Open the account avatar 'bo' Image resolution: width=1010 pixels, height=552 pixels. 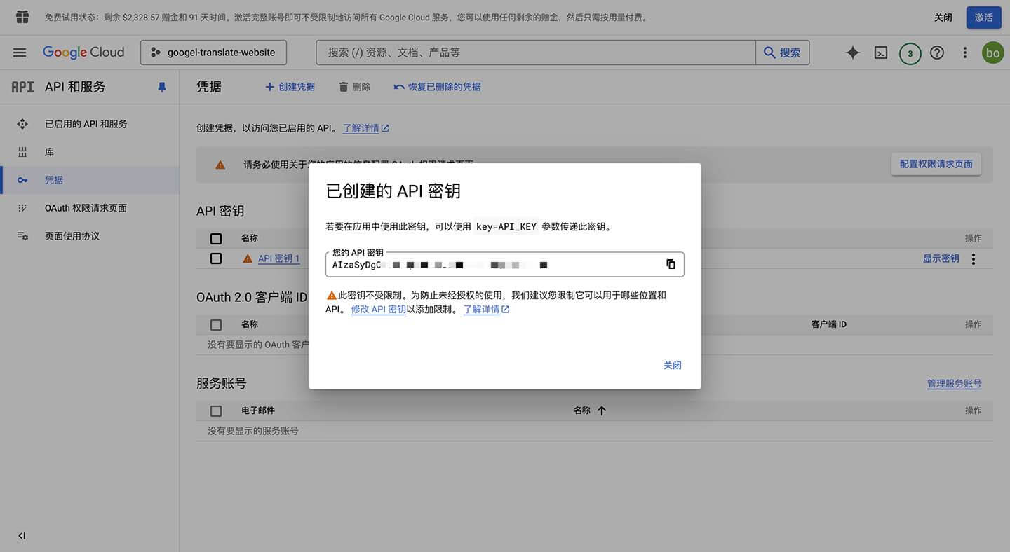[992, 53]
